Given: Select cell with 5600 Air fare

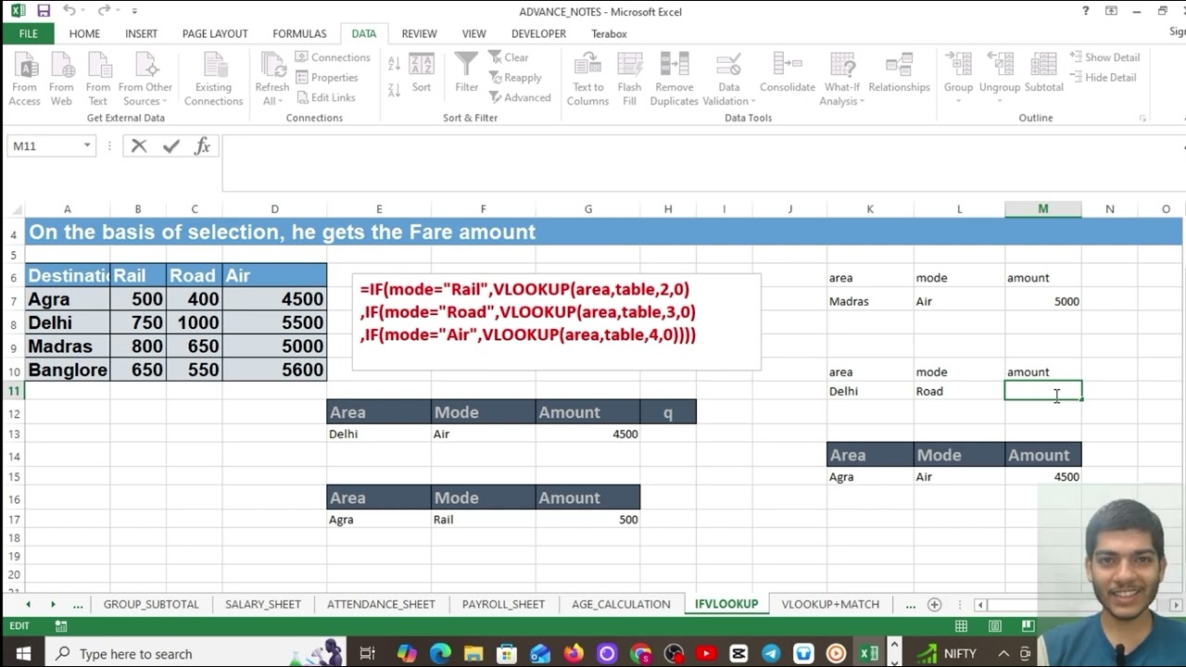Looking at the screenshot, I should point(274,370).
